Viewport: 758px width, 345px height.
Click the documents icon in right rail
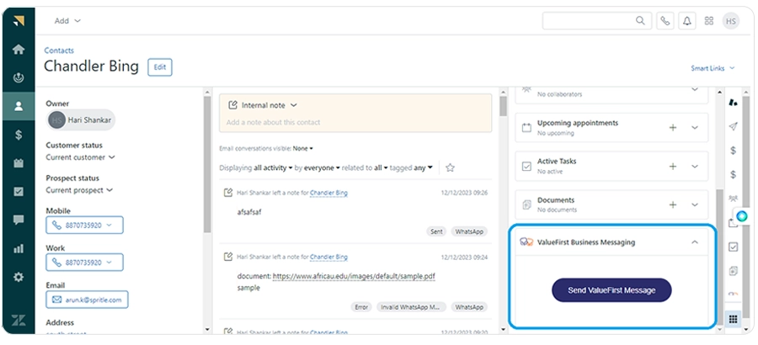tap(733, 271)
